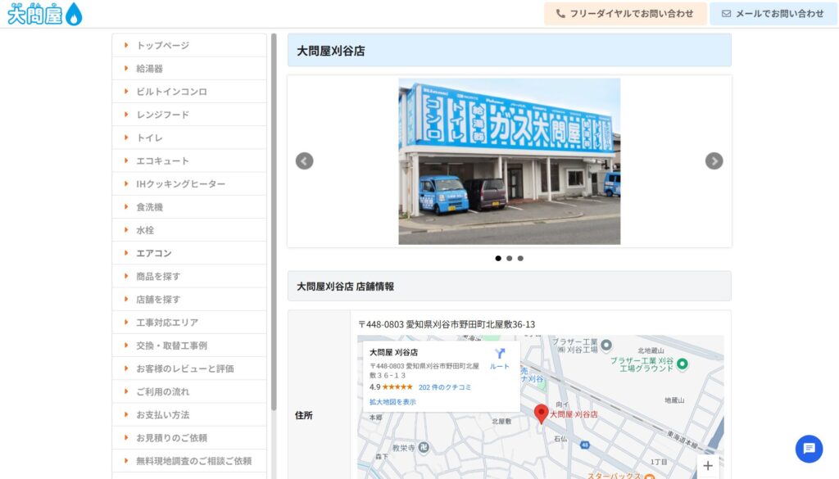Image resolution: width=839 pixels, height=479 pixels.
Task: Open エコキュート category in sidebar
Action: (189, 160)
